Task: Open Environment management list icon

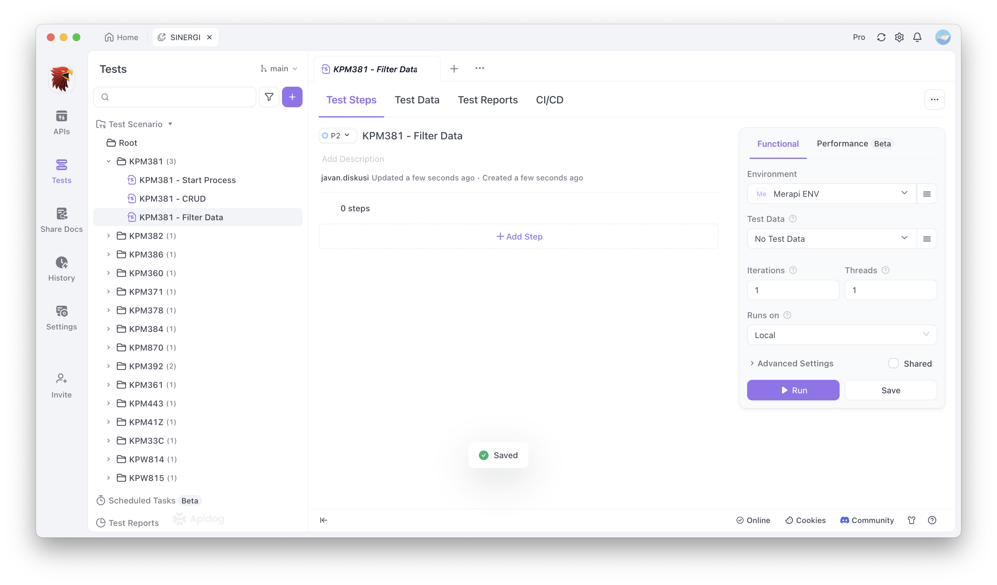Action: (x=927, y=194)
